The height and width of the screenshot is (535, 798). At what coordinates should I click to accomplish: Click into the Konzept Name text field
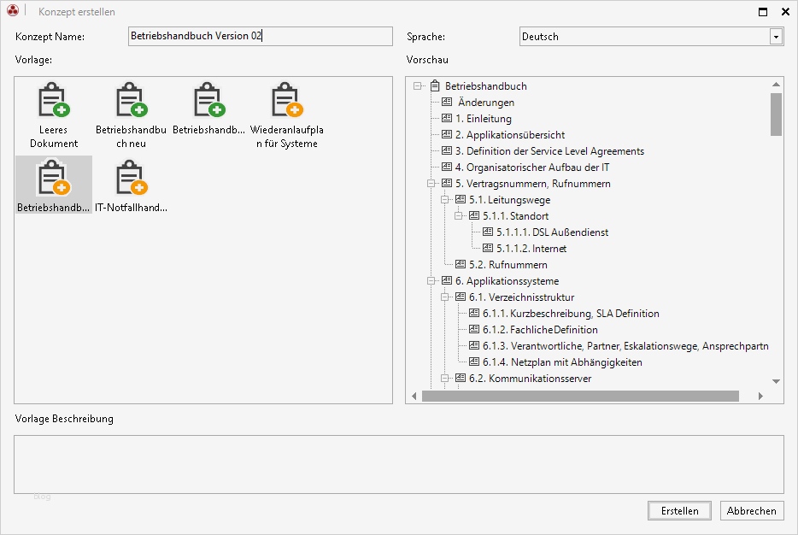pos(260,36)
